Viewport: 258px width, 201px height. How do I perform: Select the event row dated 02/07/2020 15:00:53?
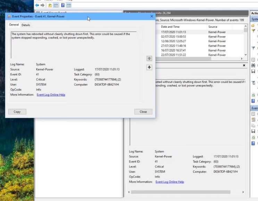[x=199, y=37]
